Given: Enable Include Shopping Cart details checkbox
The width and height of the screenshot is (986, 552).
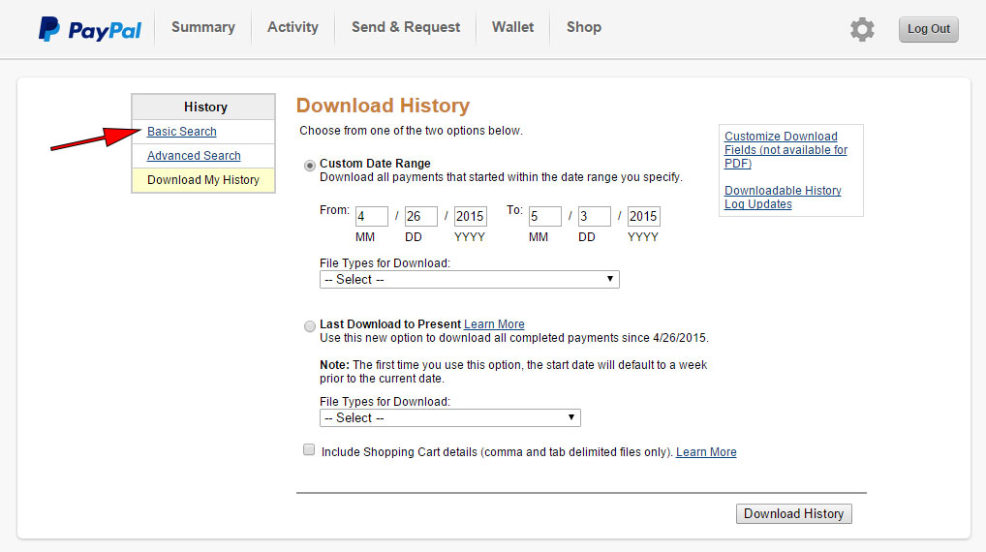Looking at the screenshot, I should pos(309,449).
